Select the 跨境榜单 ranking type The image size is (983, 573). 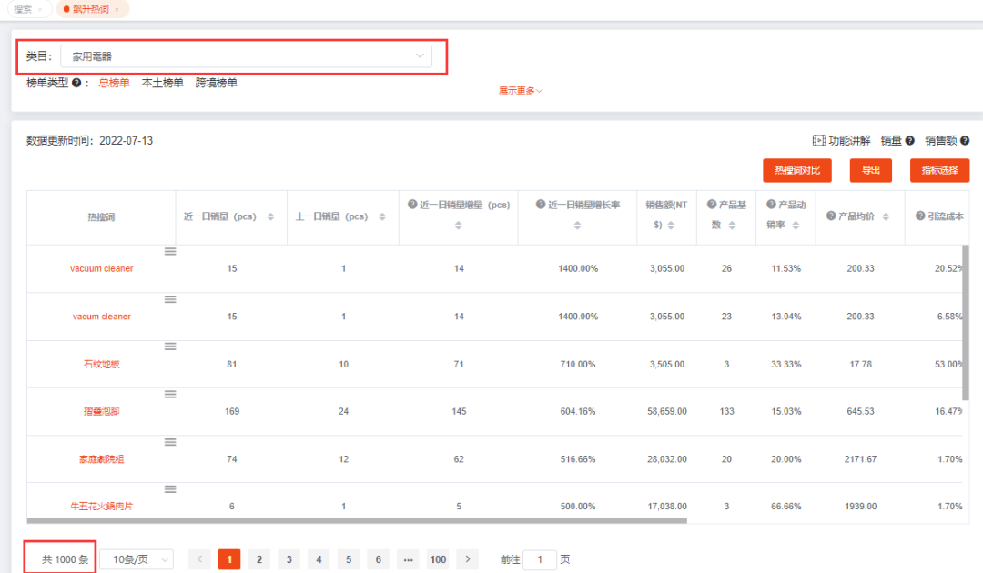click(x=217, y=84)
